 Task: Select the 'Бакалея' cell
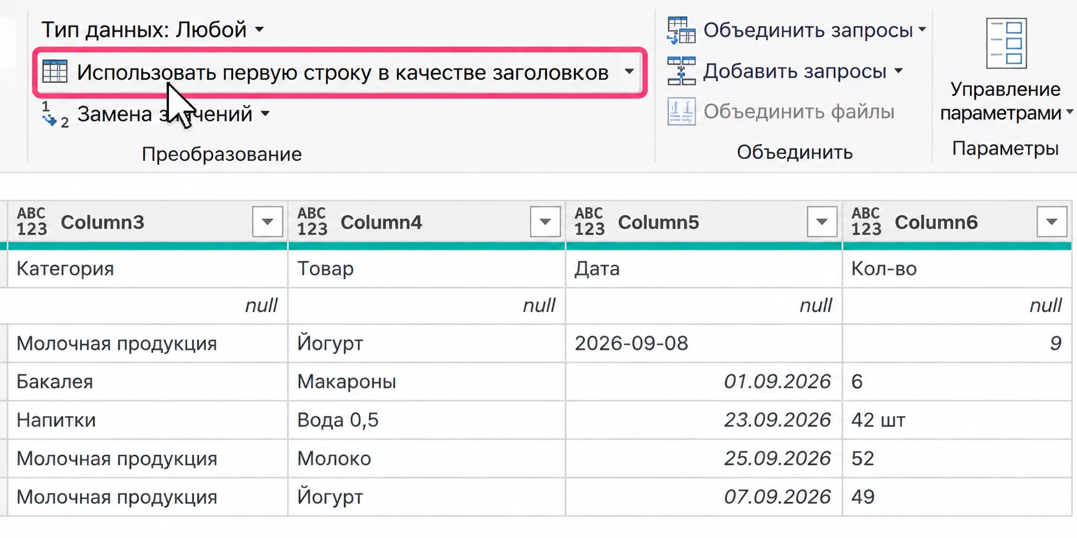[148, 382]
